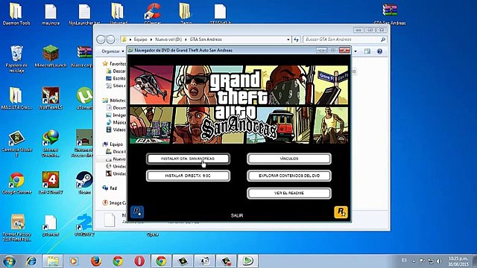Open the VÍNCULOS button

click(x=289, y=159)
